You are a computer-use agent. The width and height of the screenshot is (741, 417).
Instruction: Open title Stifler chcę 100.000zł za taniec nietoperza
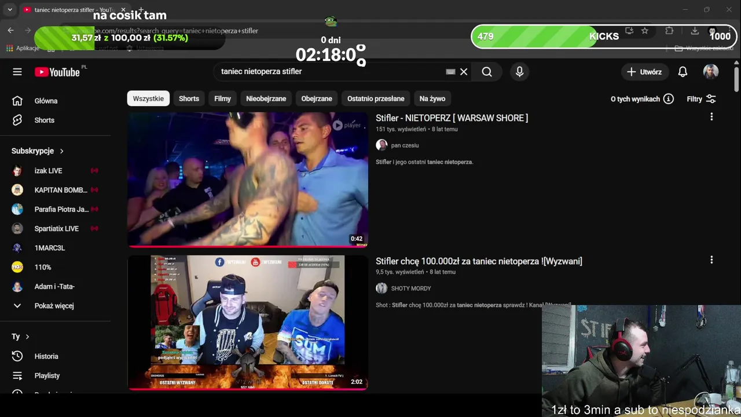[479, 261]
